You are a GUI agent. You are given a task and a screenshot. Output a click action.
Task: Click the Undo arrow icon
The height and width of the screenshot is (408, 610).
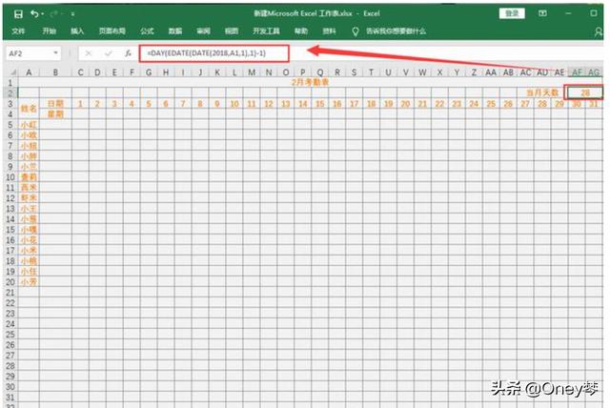click(x=35, y=14)
